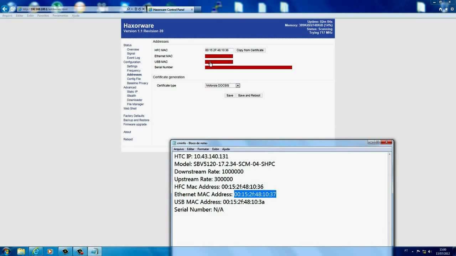Open the browser tools gear icon
Image resolution: width=456 pixels, height=256 pixels.
[451, 9]
